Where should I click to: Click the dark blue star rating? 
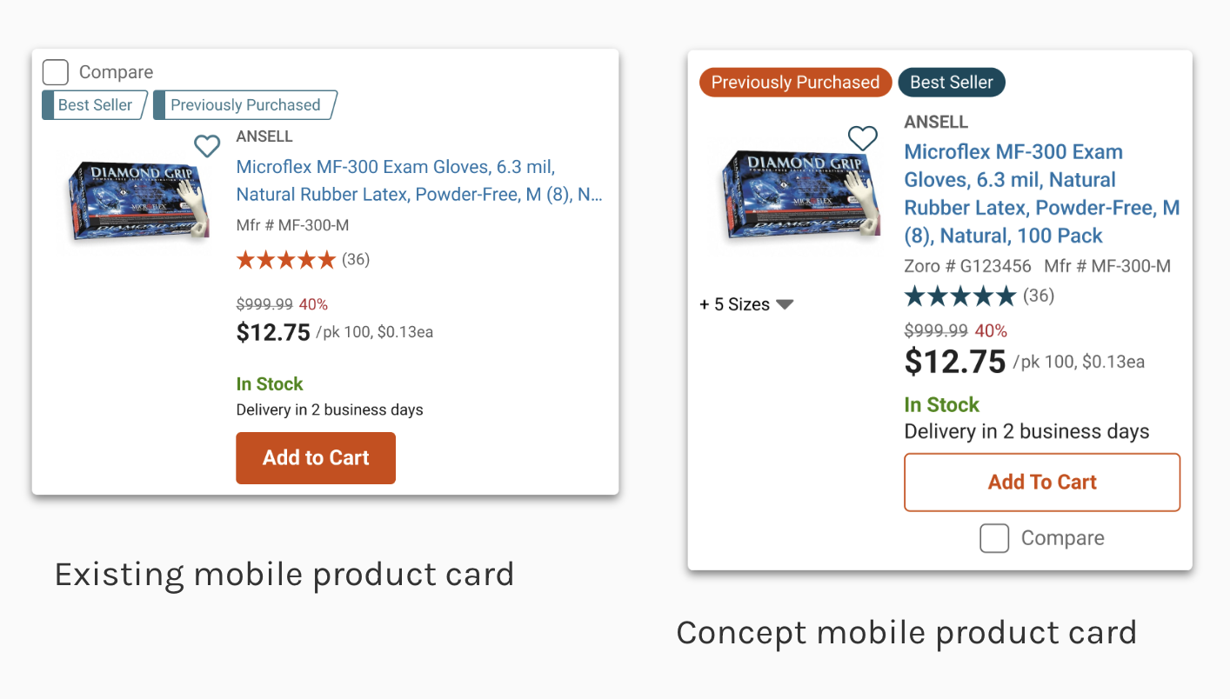(959, 296)
